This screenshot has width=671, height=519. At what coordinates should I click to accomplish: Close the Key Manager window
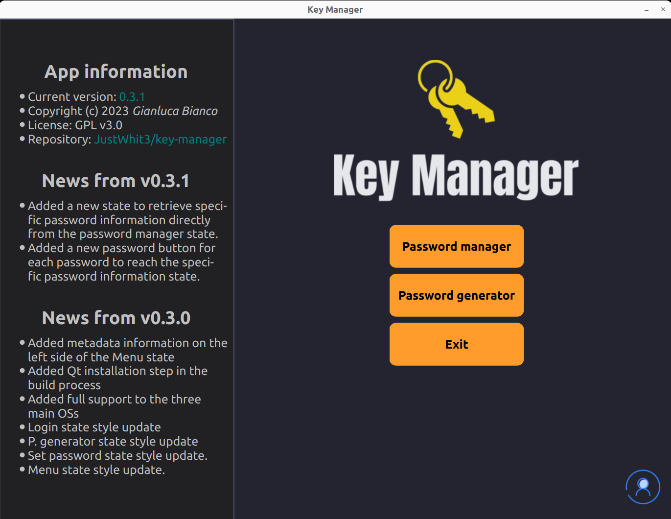point(663,9)
